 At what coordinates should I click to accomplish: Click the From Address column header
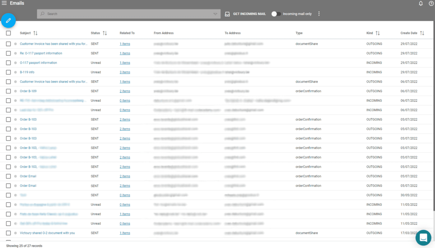164,33
